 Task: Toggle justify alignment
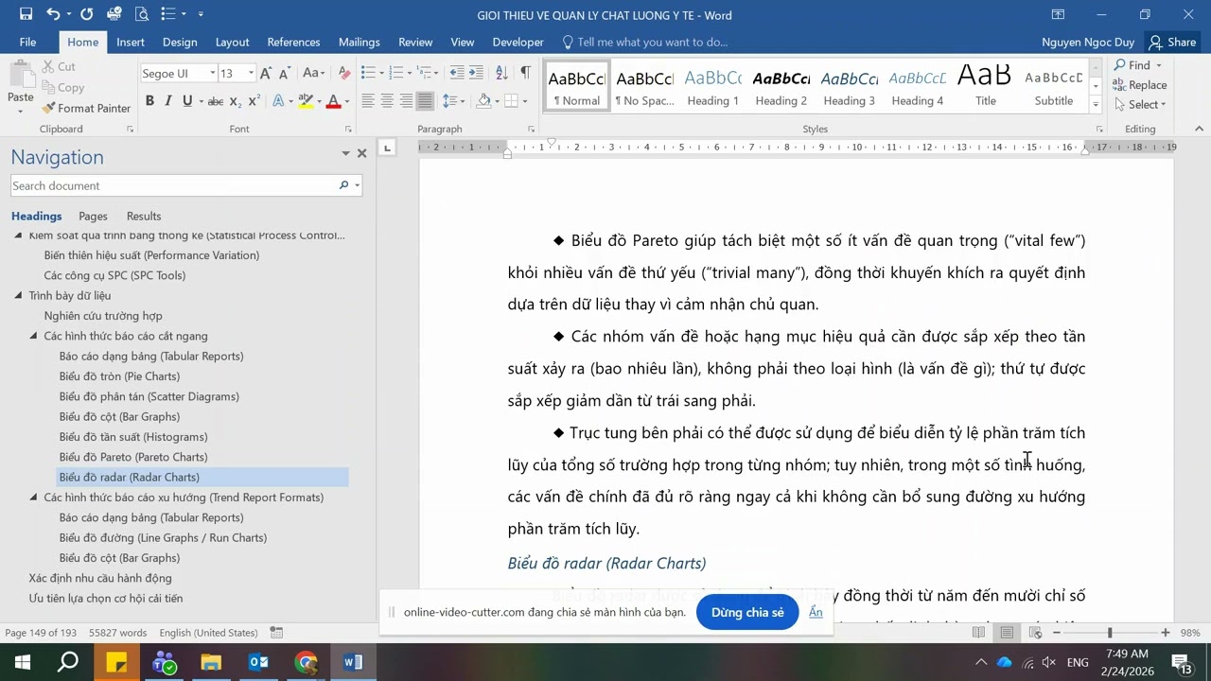[x=425, y=101]
